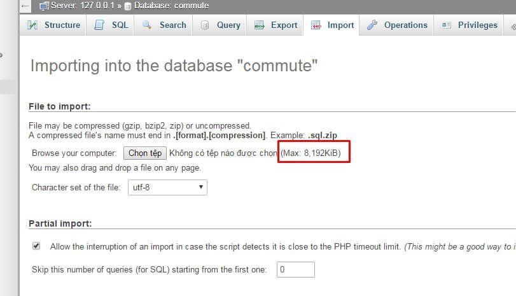Image resolution: width=516 pixels, height=296 pixels.
Task: Uncheck Allow the interruption of an import
Action: coord(36,246)
